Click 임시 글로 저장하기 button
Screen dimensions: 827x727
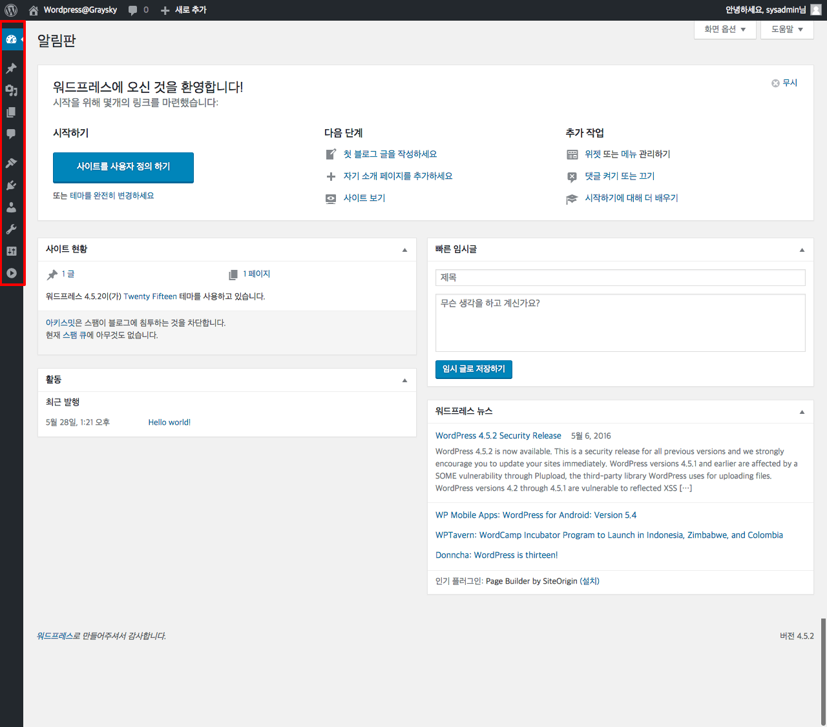474,369
